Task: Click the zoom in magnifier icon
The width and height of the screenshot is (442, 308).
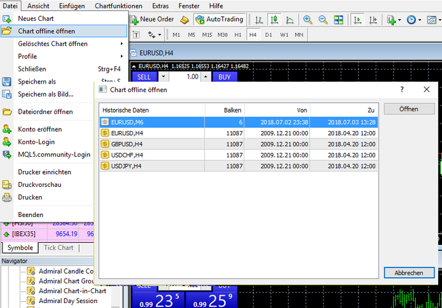Action: (308, 20)
